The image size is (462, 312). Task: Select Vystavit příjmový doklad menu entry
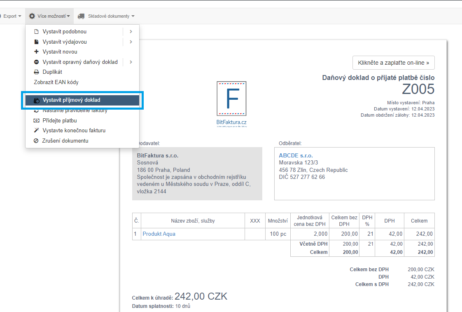click(x=71, y=100)
